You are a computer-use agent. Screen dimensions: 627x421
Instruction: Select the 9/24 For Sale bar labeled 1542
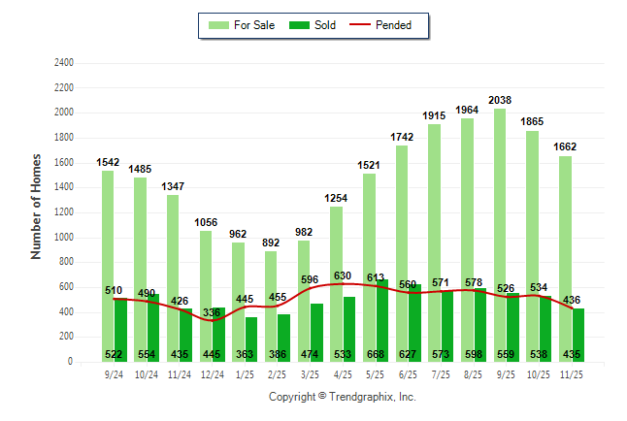108,243
